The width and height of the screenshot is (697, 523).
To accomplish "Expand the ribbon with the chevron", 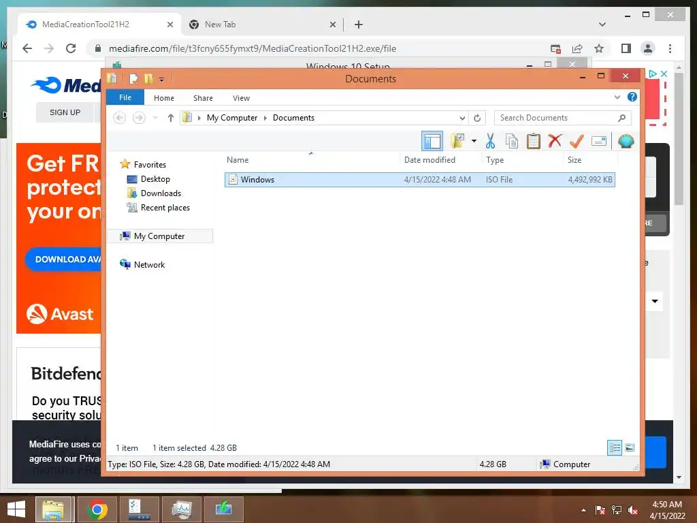I will point(617,97).
